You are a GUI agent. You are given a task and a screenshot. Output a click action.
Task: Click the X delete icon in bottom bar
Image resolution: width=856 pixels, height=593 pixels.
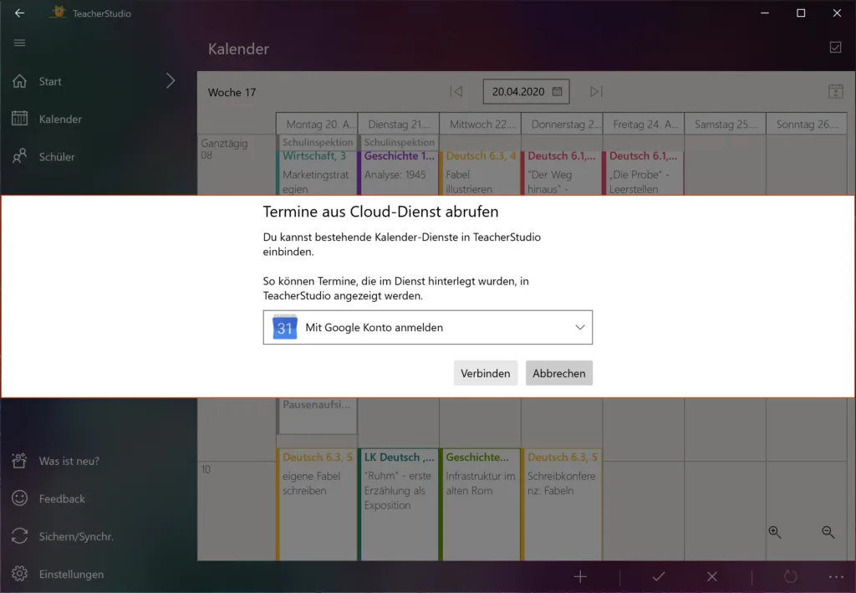click(x=712, y=576)
